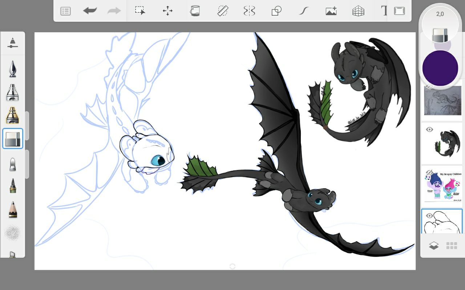Pick the speckled airbrush texture brush

(x=13, y=233)
